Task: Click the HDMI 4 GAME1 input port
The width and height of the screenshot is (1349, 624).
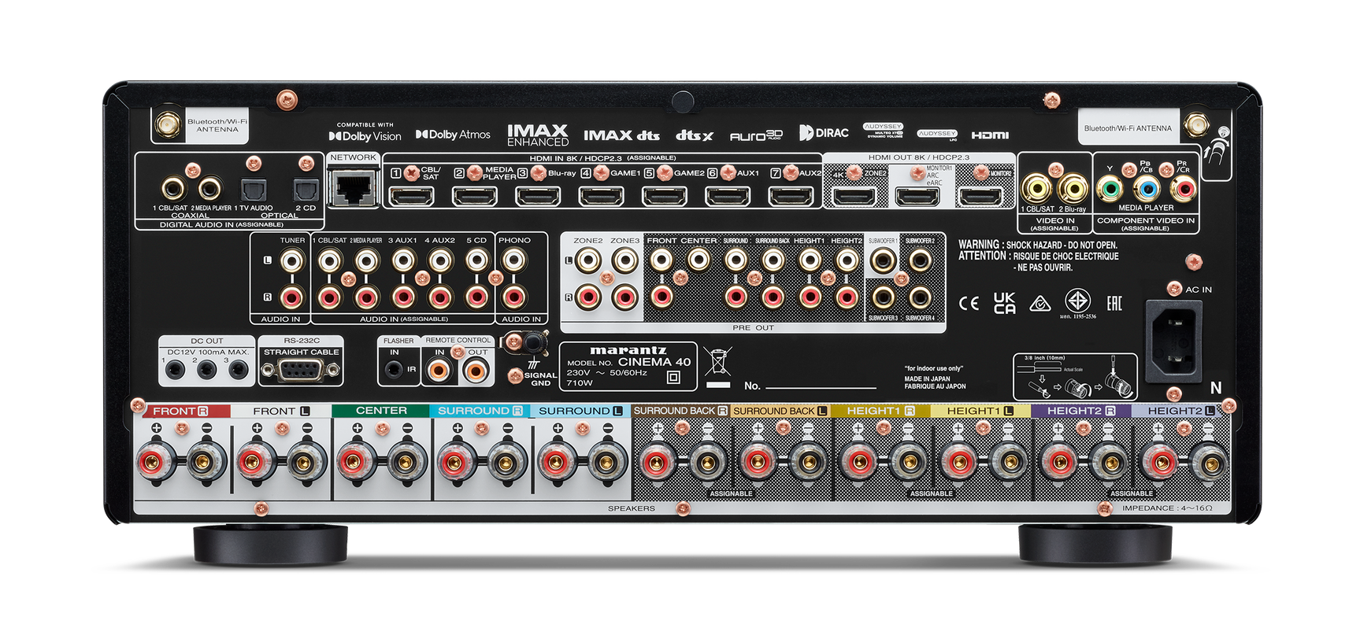Action: 601,195
